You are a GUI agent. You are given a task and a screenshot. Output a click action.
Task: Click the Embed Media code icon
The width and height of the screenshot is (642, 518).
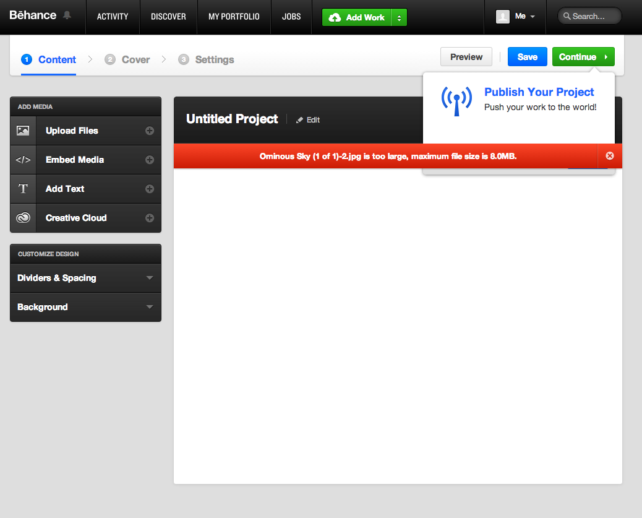pos(23,160)
